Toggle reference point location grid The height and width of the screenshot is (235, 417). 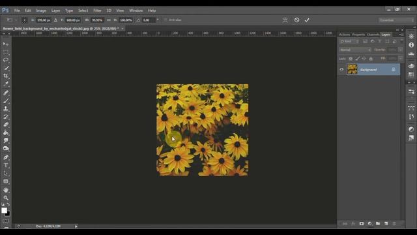(x=24, y=20)
